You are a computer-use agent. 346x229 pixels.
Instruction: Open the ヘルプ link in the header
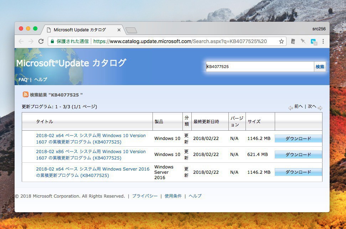pos(41,79)
